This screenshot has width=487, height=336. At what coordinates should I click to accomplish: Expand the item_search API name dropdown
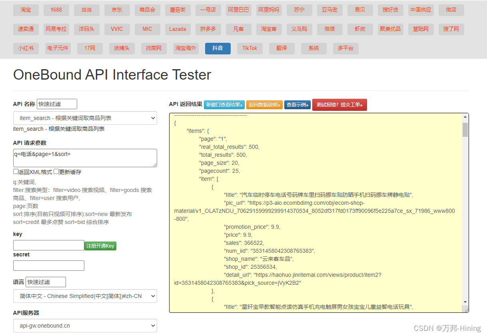[x=85, y=118]
